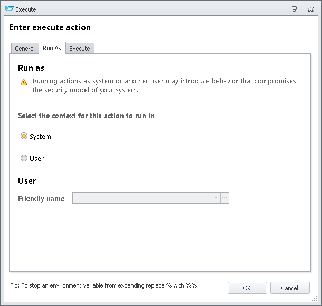The width and height of the screenshot is (322, 306).
Task: Click the Execute window title bar icon
Action: click(x=9, y=9)
